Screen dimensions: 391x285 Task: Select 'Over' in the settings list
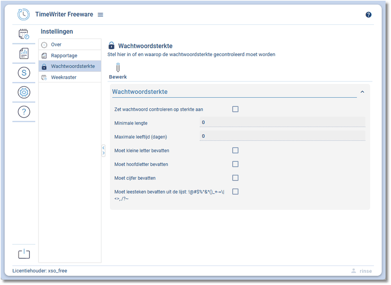click(x=56, y=44)
